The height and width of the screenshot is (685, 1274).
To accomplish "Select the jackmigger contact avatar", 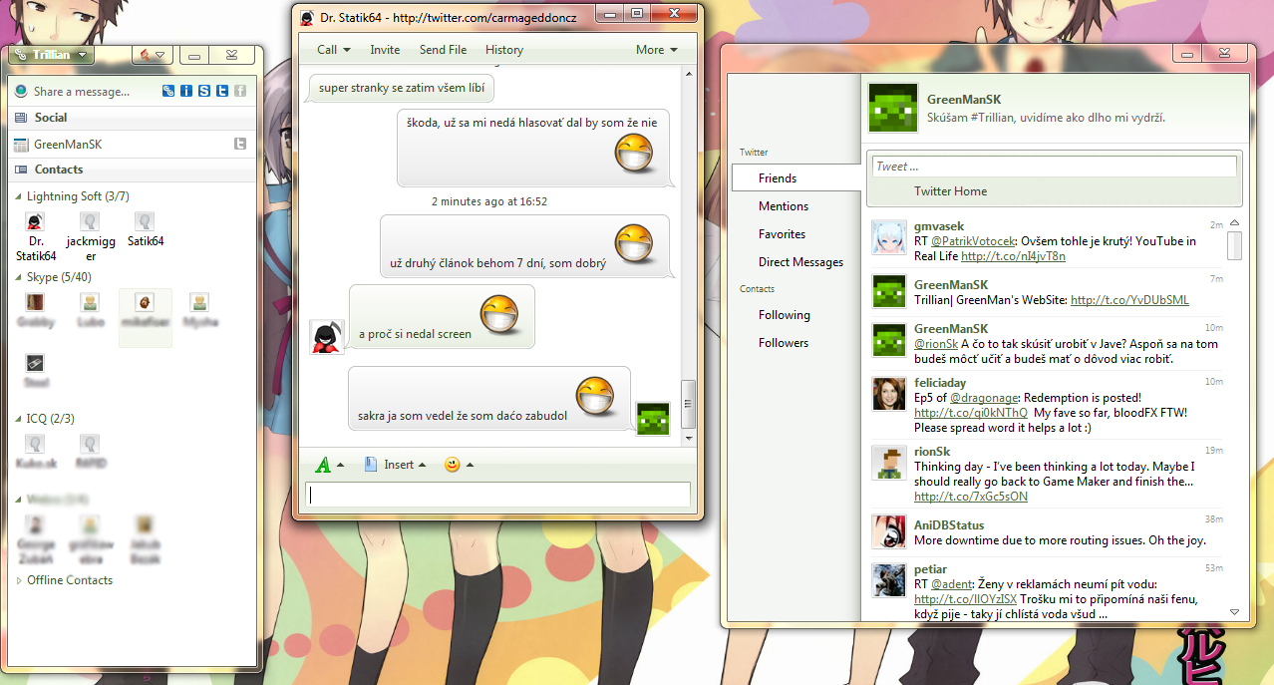I will [90, 221].
